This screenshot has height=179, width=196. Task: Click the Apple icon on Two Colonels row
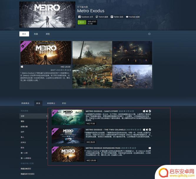pos(147,130)
